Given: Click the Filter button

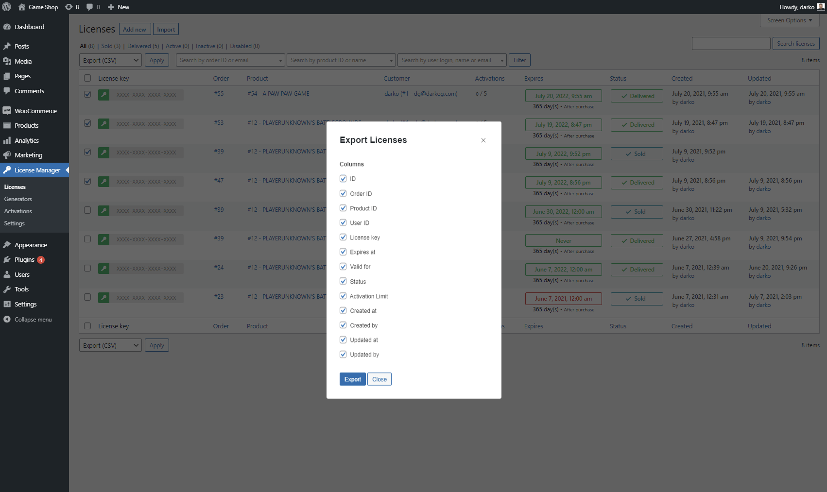Looking at the screenshot, I should (519, 60).
